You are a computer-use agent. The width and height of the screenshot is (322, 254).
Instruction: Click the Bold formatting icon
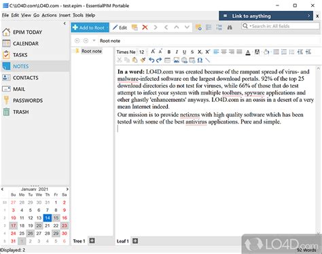click(x=169, y=52)
